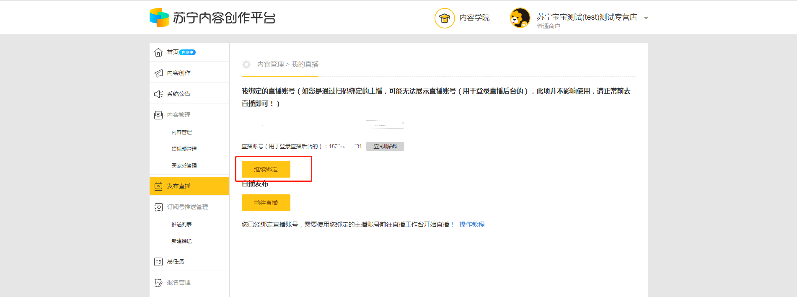Screen dimensions: 797x297
Task: Click the 前往直播 button
Action: tap(266, 203)
